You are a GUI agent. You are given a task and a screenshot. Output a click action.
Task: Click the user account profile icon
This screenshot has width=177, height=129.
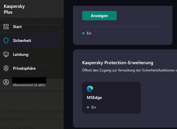coord(6,82)
